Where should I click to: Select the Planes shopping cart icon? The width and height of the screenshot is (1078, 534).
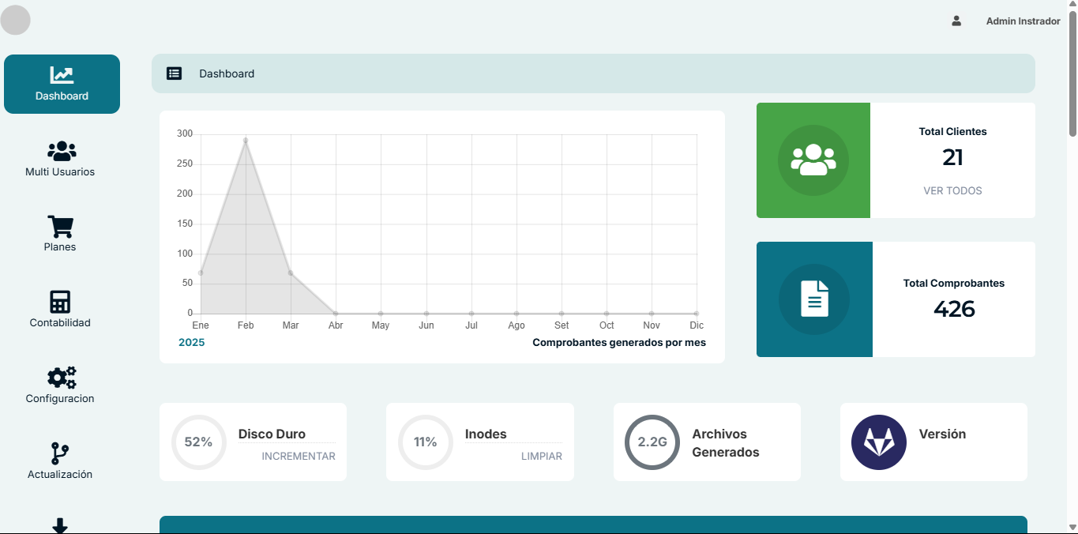tap(59, 227)
